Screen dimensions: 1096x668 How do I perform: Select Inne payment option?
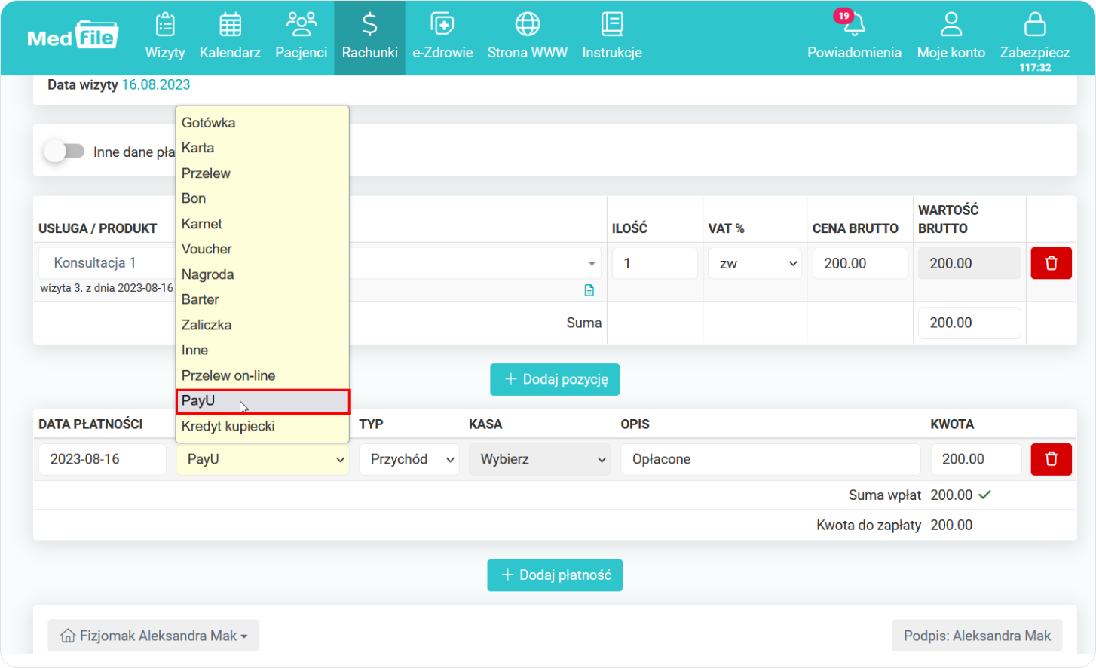262,350
